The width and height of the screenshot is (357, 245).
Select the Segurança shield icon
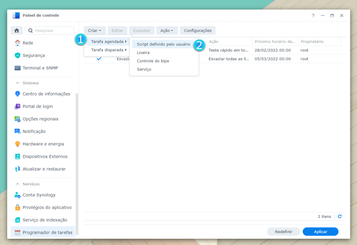coord(17,55)
